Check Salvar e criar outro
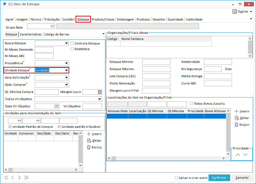Image resolution: width=256 pixels, height=184 pixels. tap(176, 178)
